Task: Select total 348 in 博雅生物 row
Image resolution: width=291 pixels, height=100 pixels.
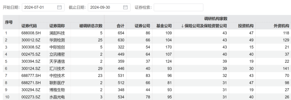Action: coord(121,90)
